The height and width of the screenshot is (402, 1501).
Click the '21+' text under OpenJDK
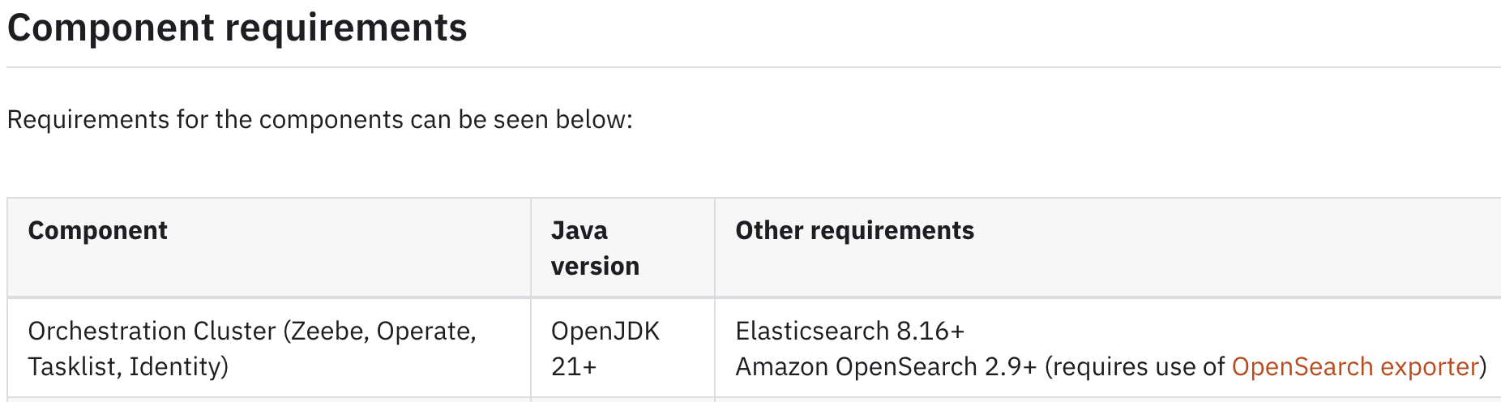coord(574,366)
